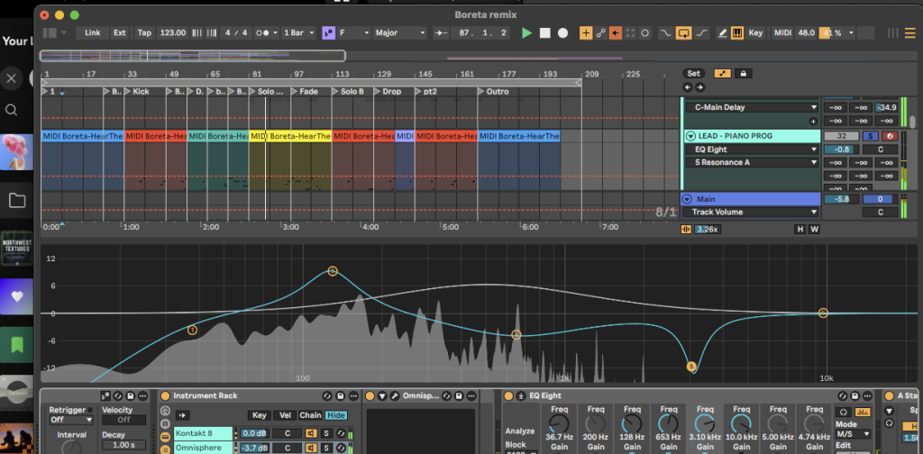
Task: Enable the computer MIDI keyboard icon
Action: (x=737, y=33)
